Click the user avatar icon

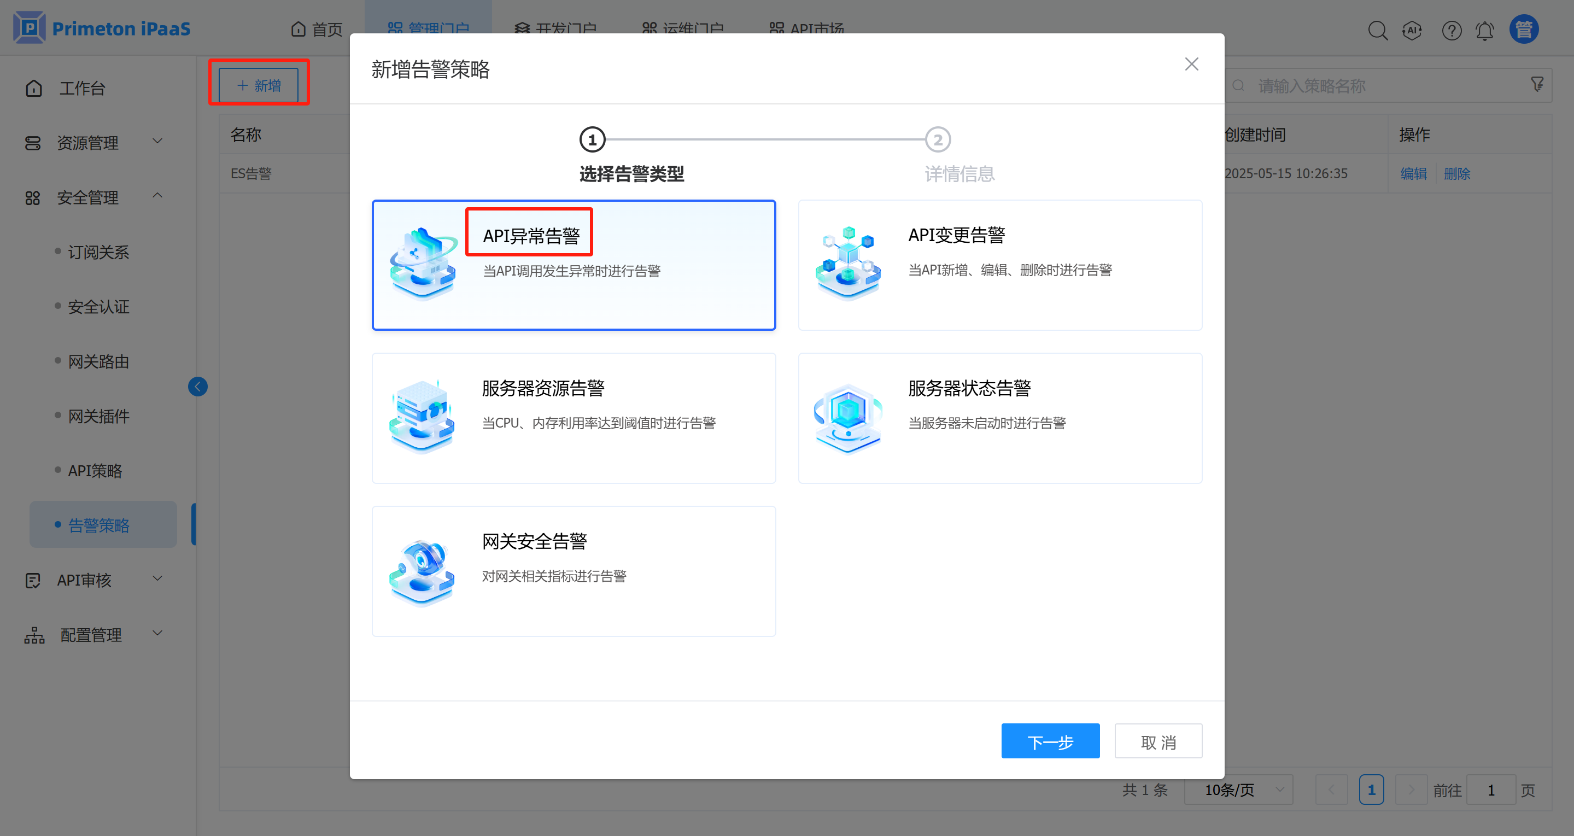pos(1524,29)
